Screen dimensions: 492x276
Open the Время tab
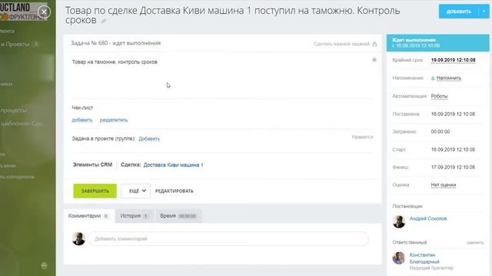pyautogui.click(x=178, y=216)
